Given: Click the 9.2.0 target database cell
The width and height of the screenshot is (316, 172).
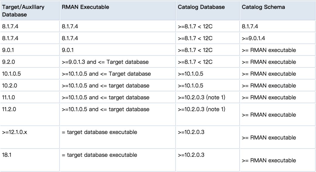Looking at the screenshot, I should coord(9,62).
